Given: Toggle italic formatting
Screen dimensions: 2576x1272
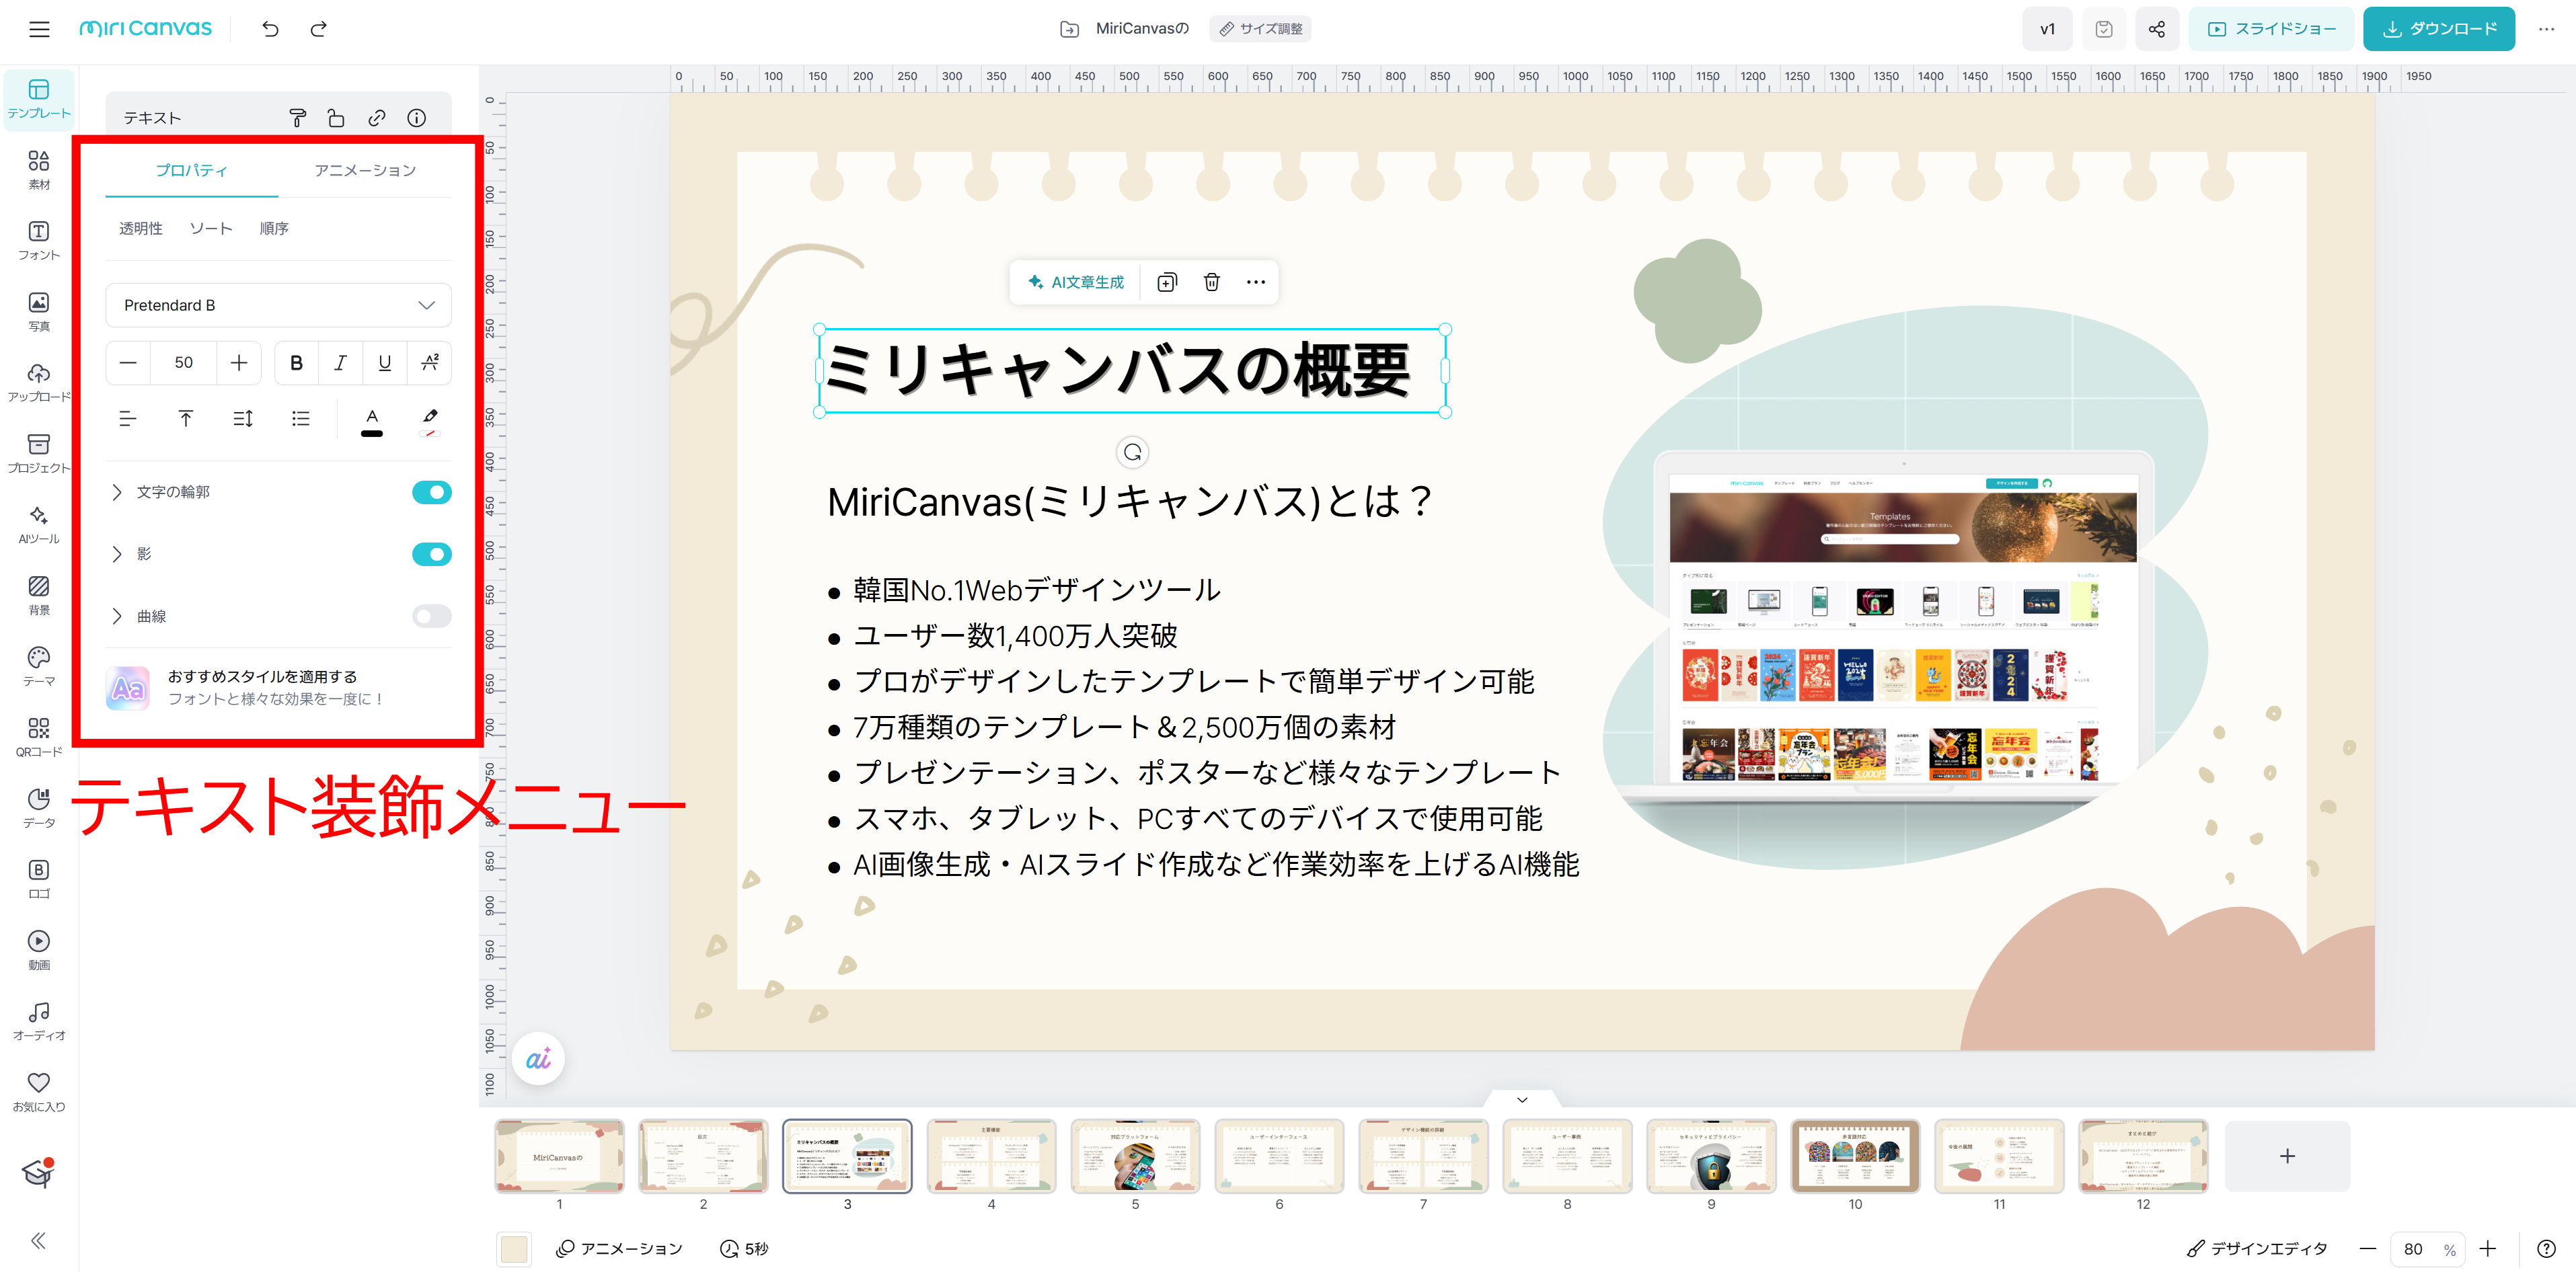Looking at the screenshot, I should coord(340,363).
